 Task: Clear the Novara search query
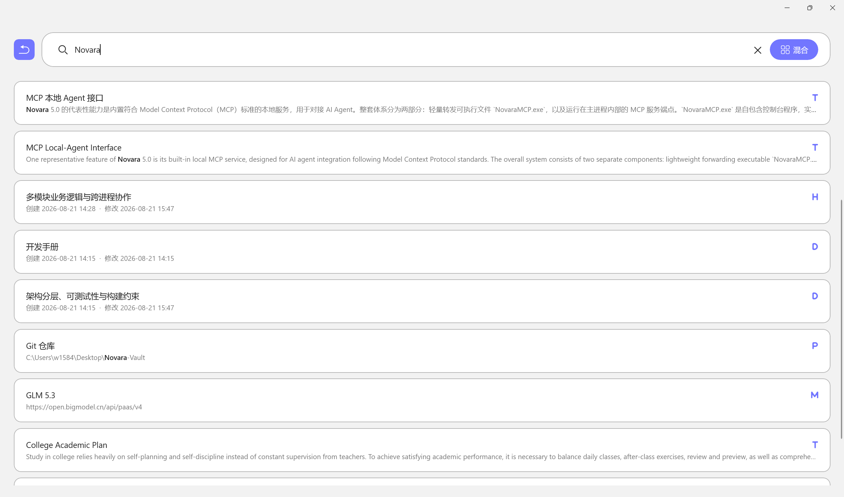pyautogui.click(x=758, y=50)
